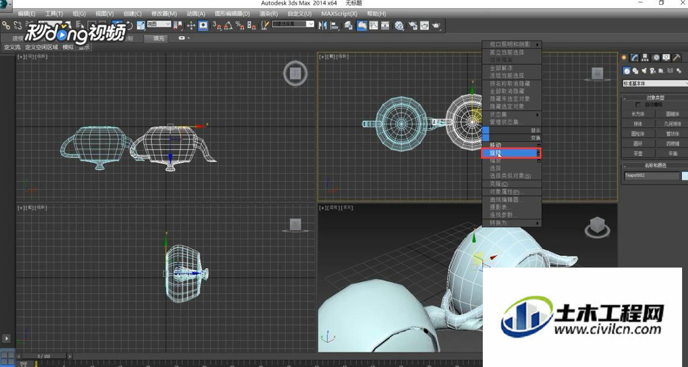Screen dimensions: 688x367
Task: Open the Utilities hammer panel tab
Action: (x=677, y=58)
